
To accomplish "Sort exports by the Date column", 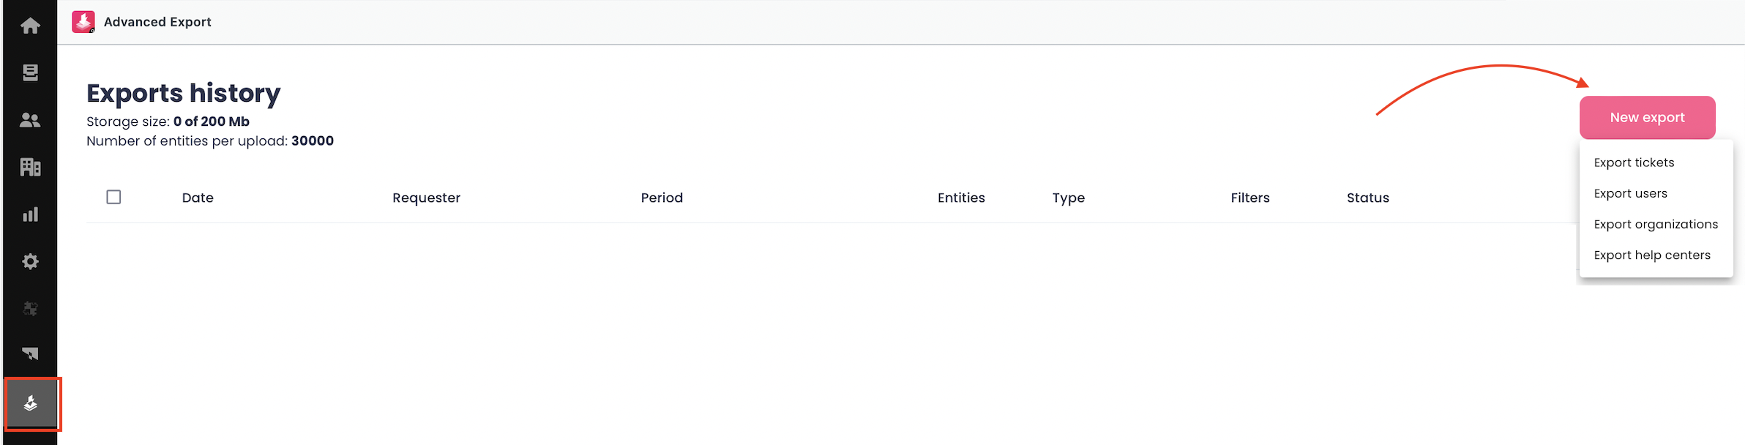I will click(x=198, y=197).
